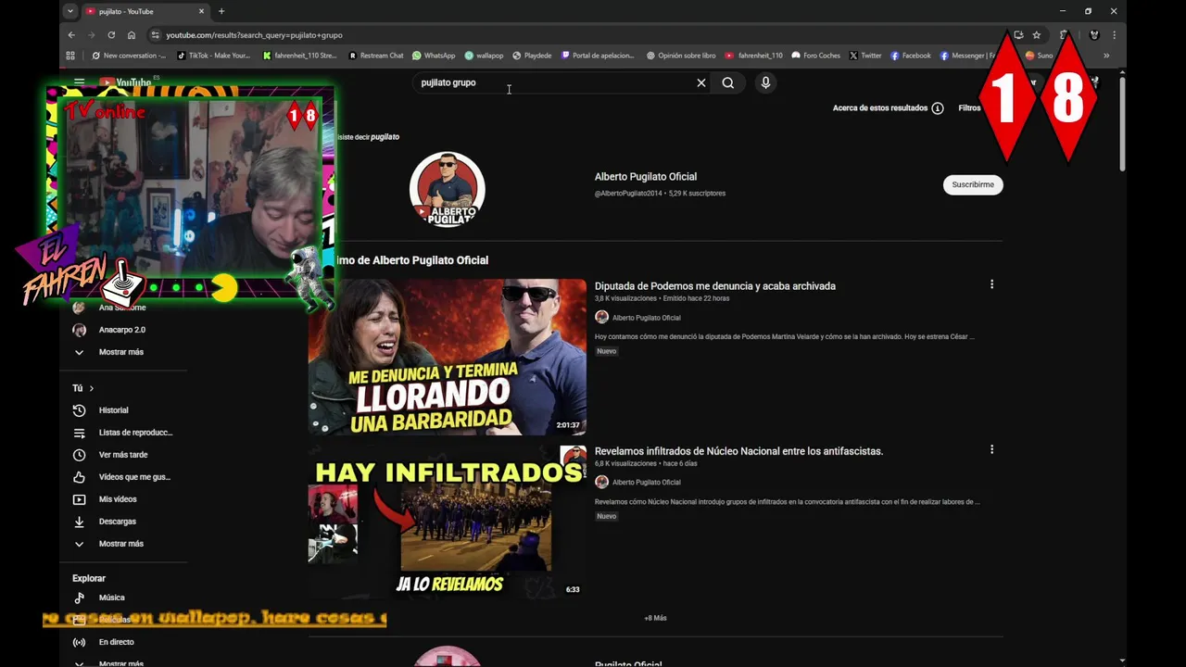This screenshot has width=1186, height=667.
Task: Start voice search with microphone
Action: click(765, 82)
